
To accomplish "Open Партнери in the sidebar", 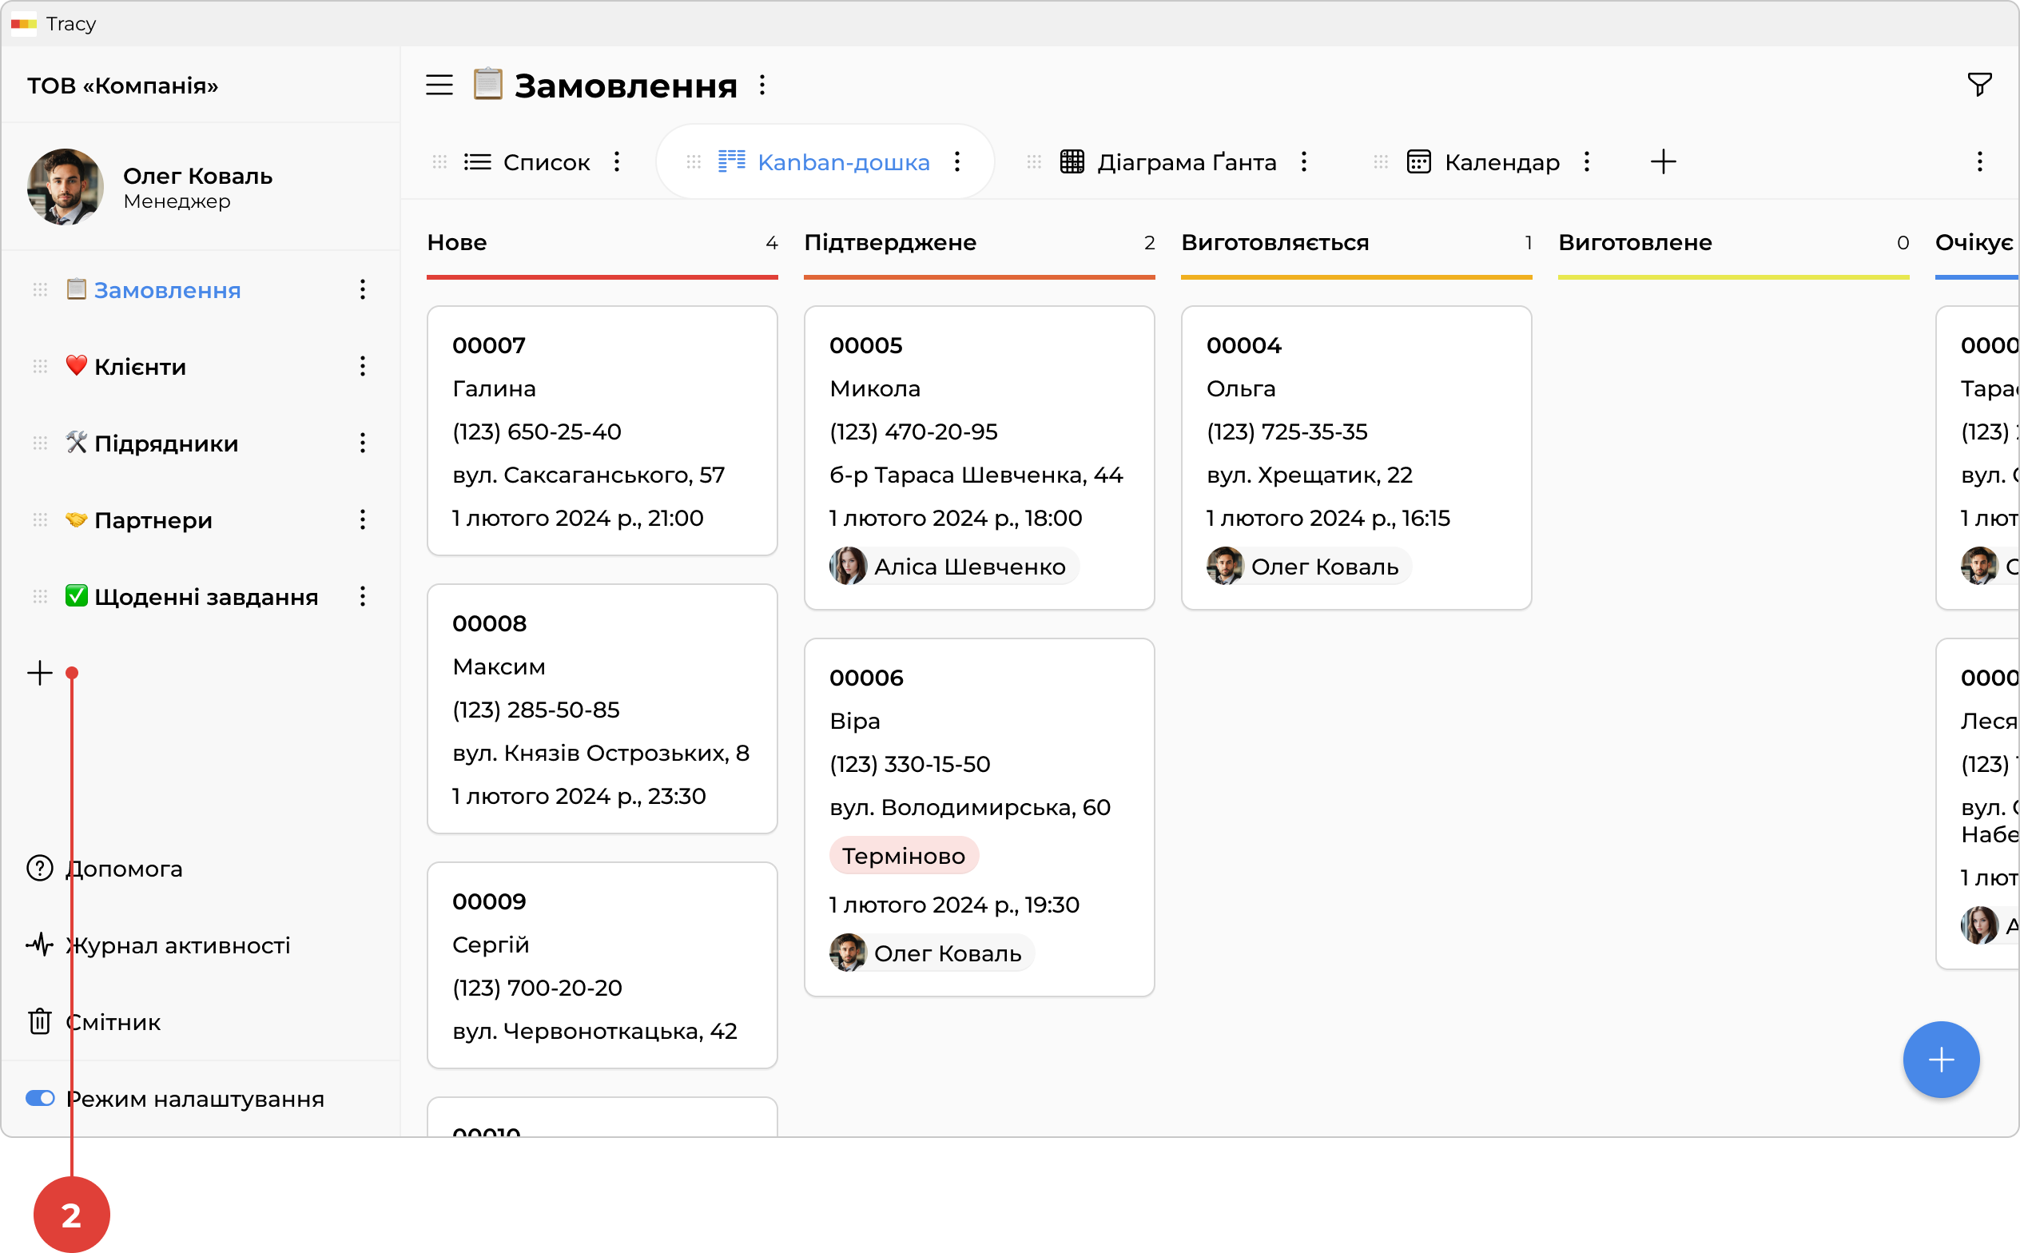I will click(x=153, y=520).
